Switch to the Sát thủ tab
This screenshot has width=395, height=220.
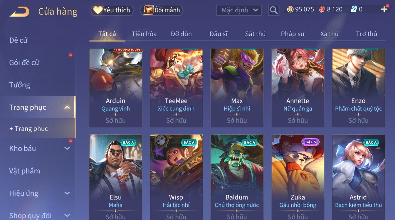(x=255, y=34)
